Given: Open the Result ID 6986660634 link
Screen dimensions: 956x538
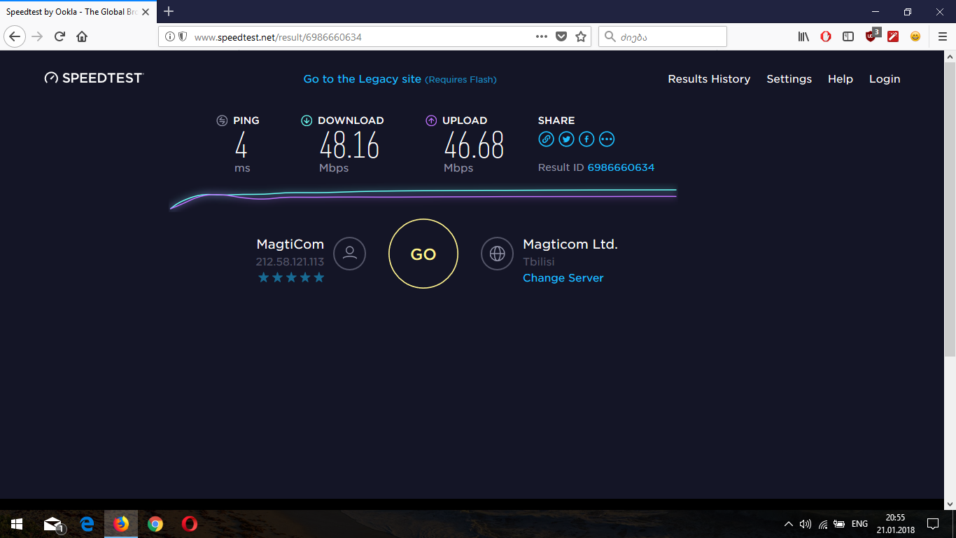Looking at the screenshot, I should tap(621, 167).
